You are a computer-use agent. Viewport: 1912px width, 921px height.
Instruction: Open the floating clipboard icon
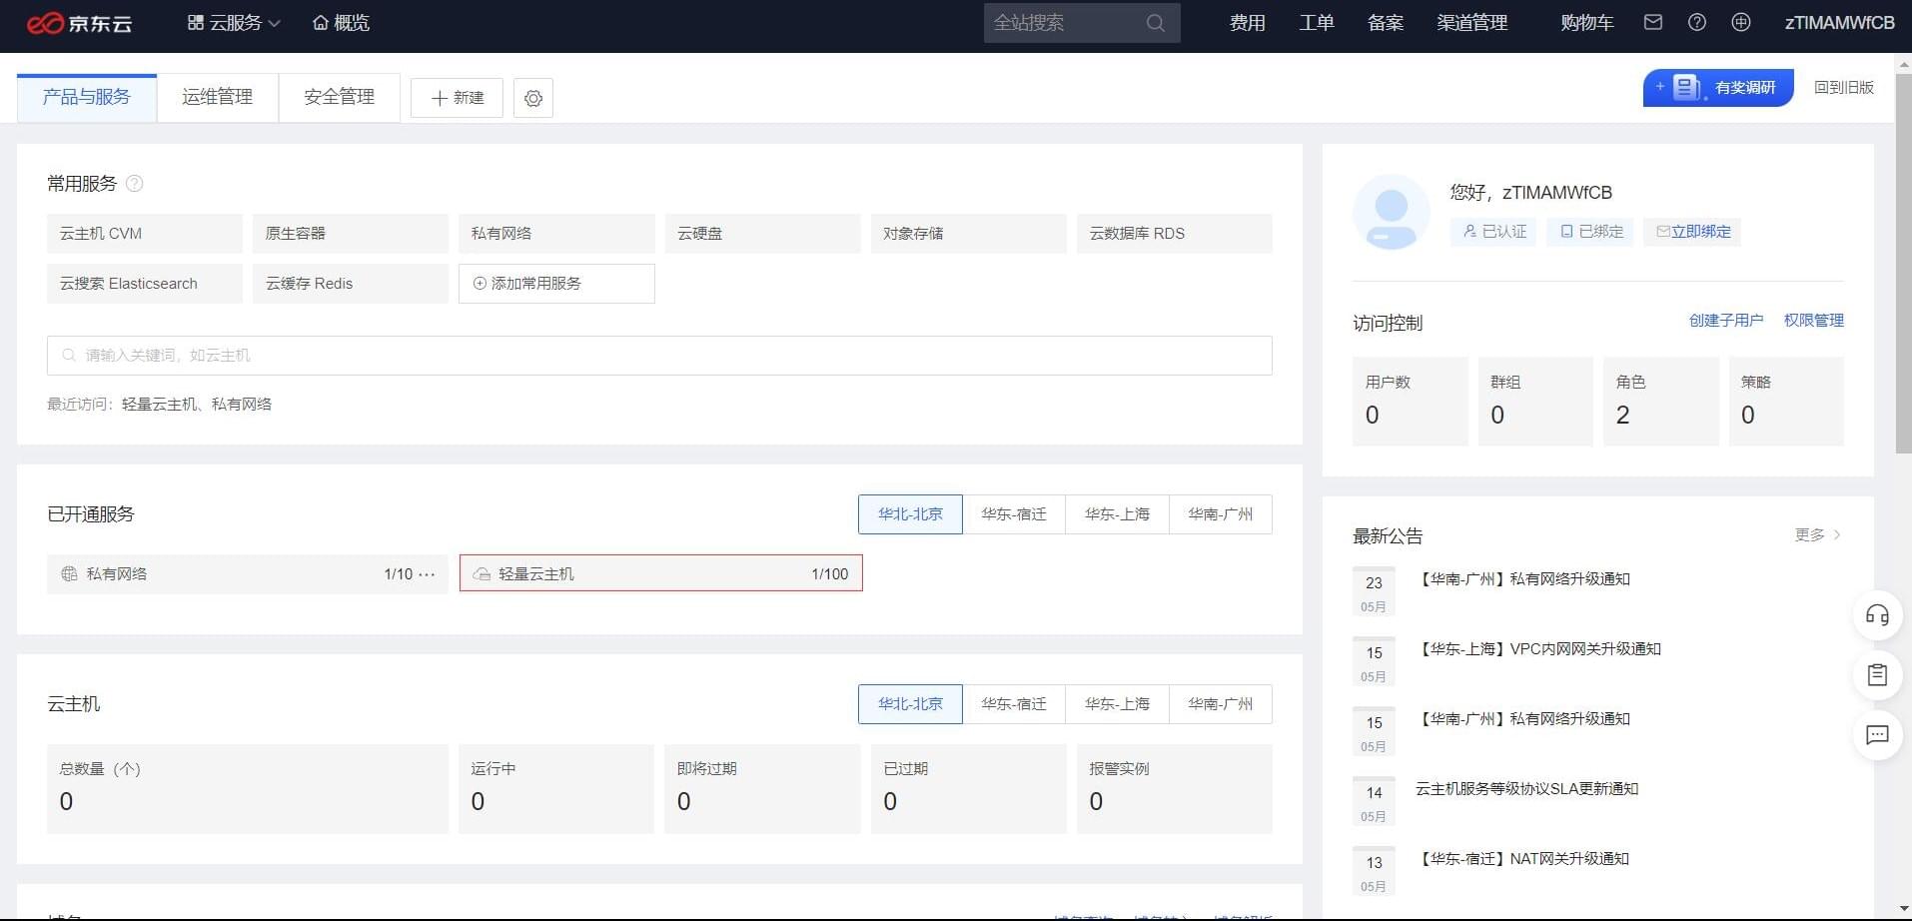[1877, 675]
